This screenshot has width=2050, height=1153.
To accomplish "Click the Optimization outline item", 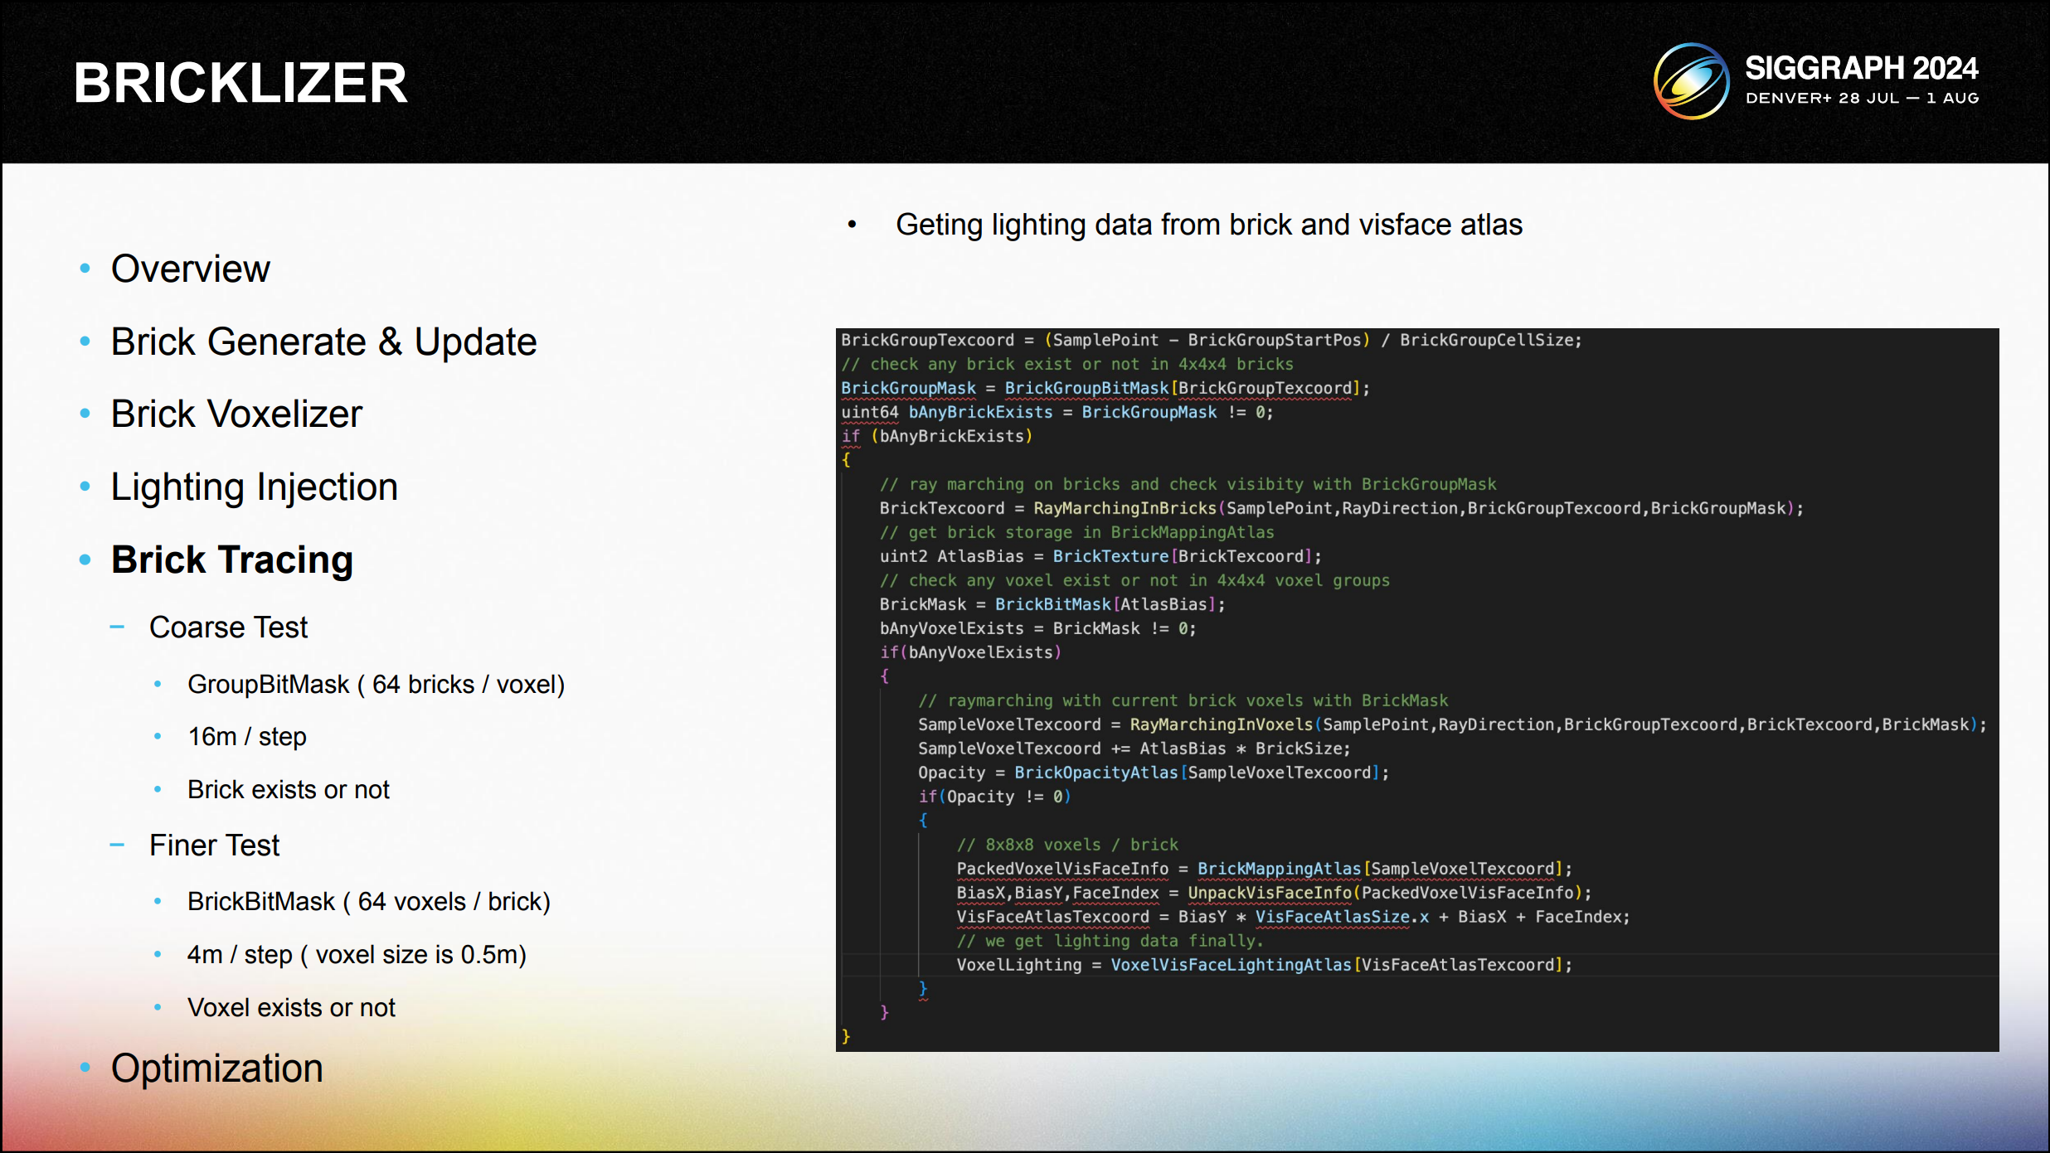I will tap(216, 1068).
